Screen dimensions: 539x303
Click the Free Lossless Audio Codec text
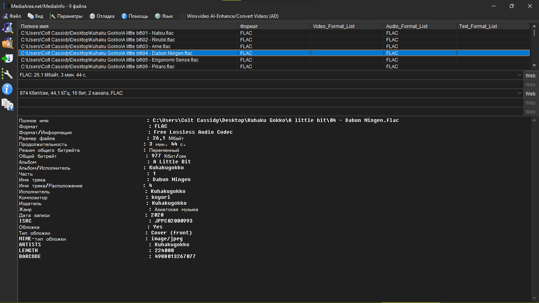tap(193, 132)
